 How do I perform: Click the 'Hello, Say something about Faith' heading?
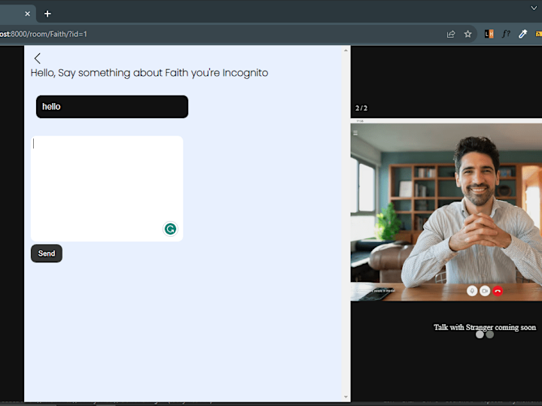[149, 73]
